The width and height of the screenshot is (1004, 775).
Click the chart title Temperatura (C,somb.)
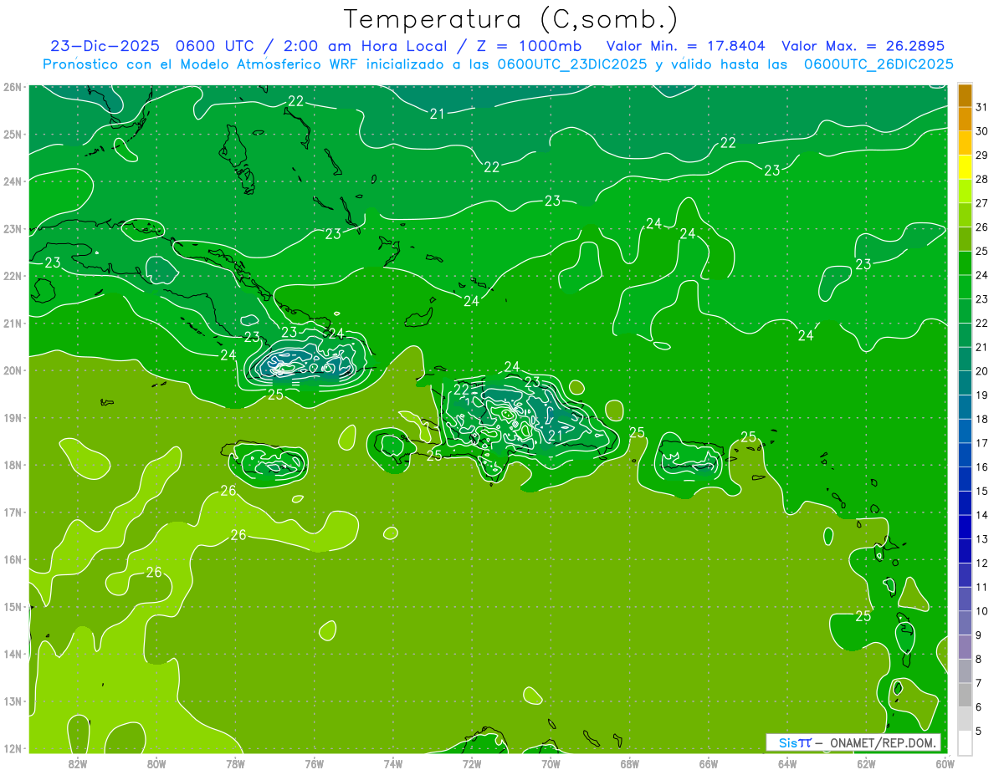click(510, 19)
